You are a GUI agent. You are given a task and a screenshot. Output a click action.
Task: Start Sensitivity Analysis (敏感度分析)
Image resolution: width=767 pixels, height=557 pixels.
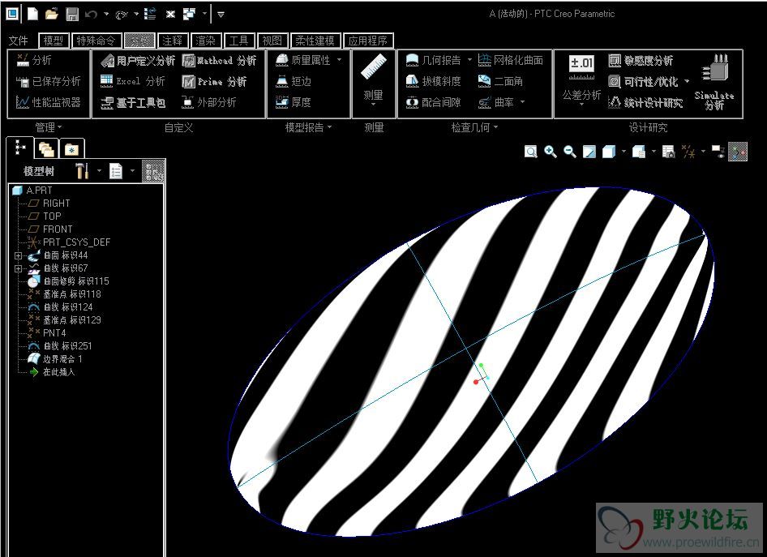click(x=641, y=61)
